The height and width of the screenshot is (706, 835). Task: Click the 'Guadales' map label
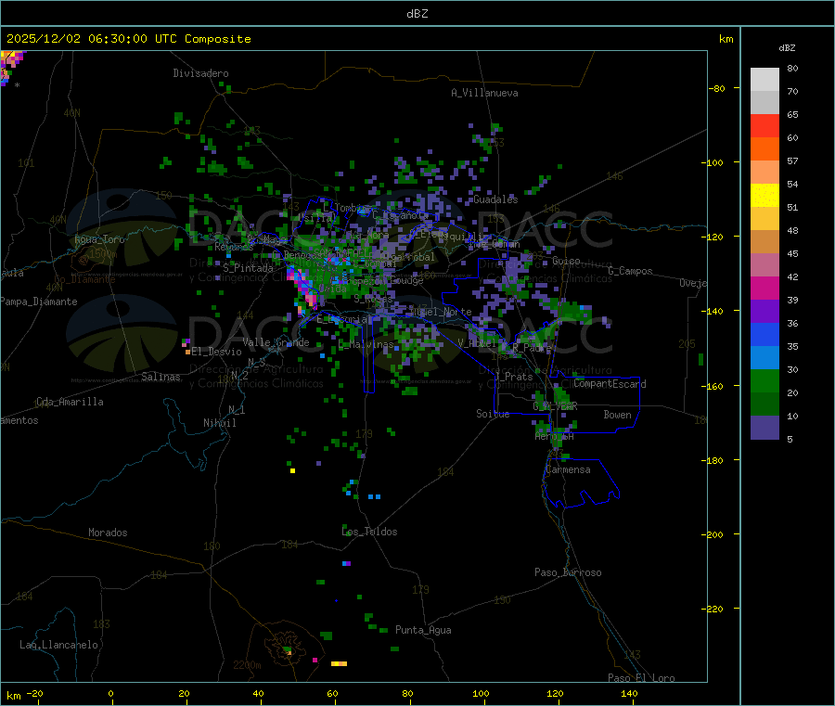(495, 199)
